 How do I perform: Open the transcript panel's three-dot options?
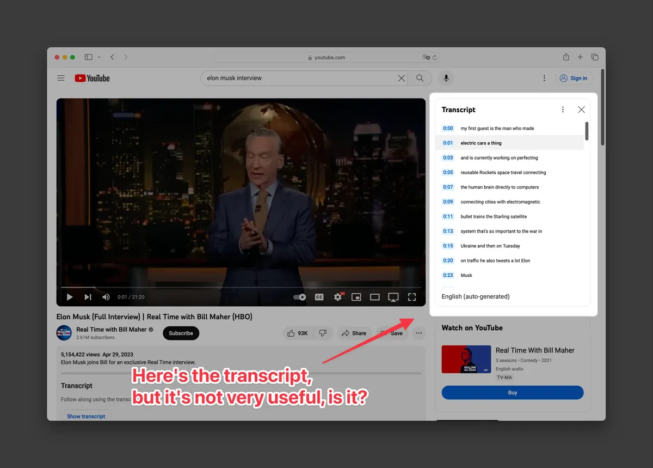click(x=563, y=110)
